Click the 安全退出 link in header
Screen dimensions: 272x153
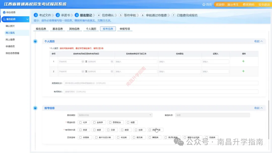(264, 4)
